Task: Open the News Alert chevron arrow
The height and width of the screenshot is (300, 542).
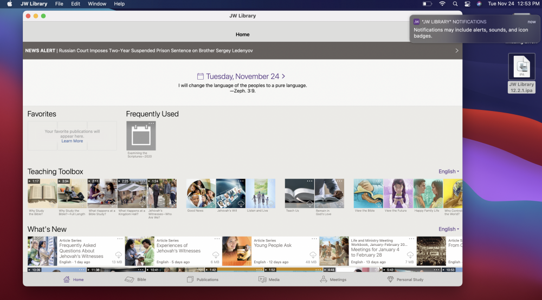Action: click(456, 50)
